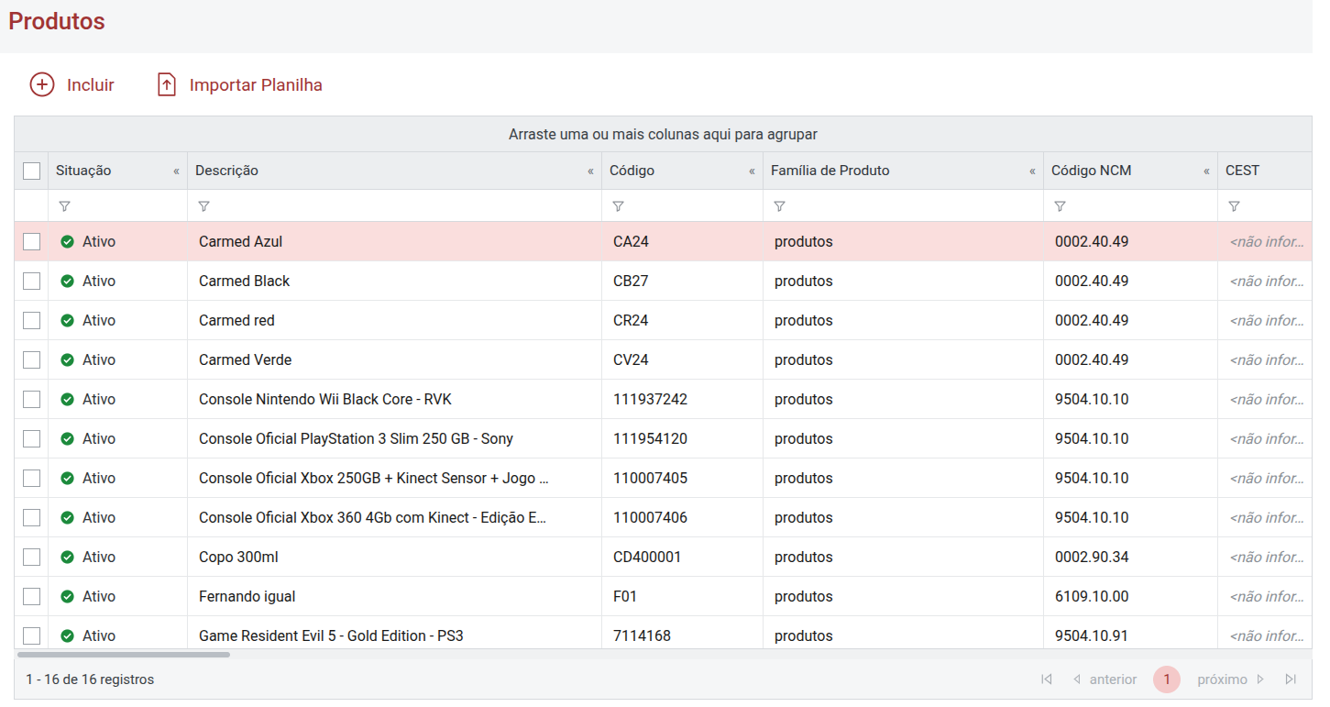Sort by the Família de Produto header

click(x=830, y=171)
